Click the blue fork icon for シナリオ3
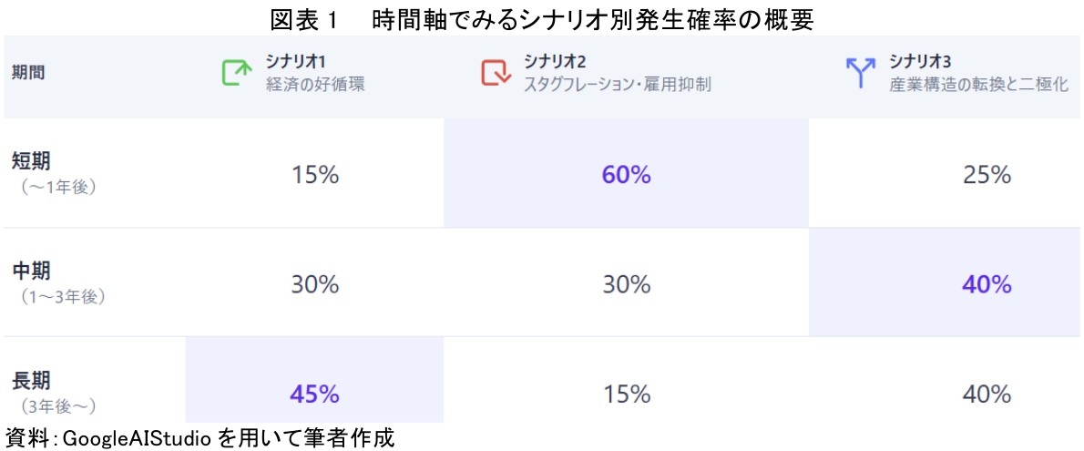This screenshot has height=451, width=1084. pos(859,73)
